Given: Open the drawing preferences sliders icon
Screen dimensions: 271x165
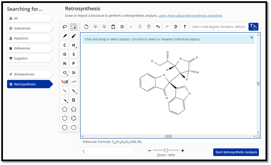Looking at the screenshot, I should pyautogui.click(x=176, y=27).
